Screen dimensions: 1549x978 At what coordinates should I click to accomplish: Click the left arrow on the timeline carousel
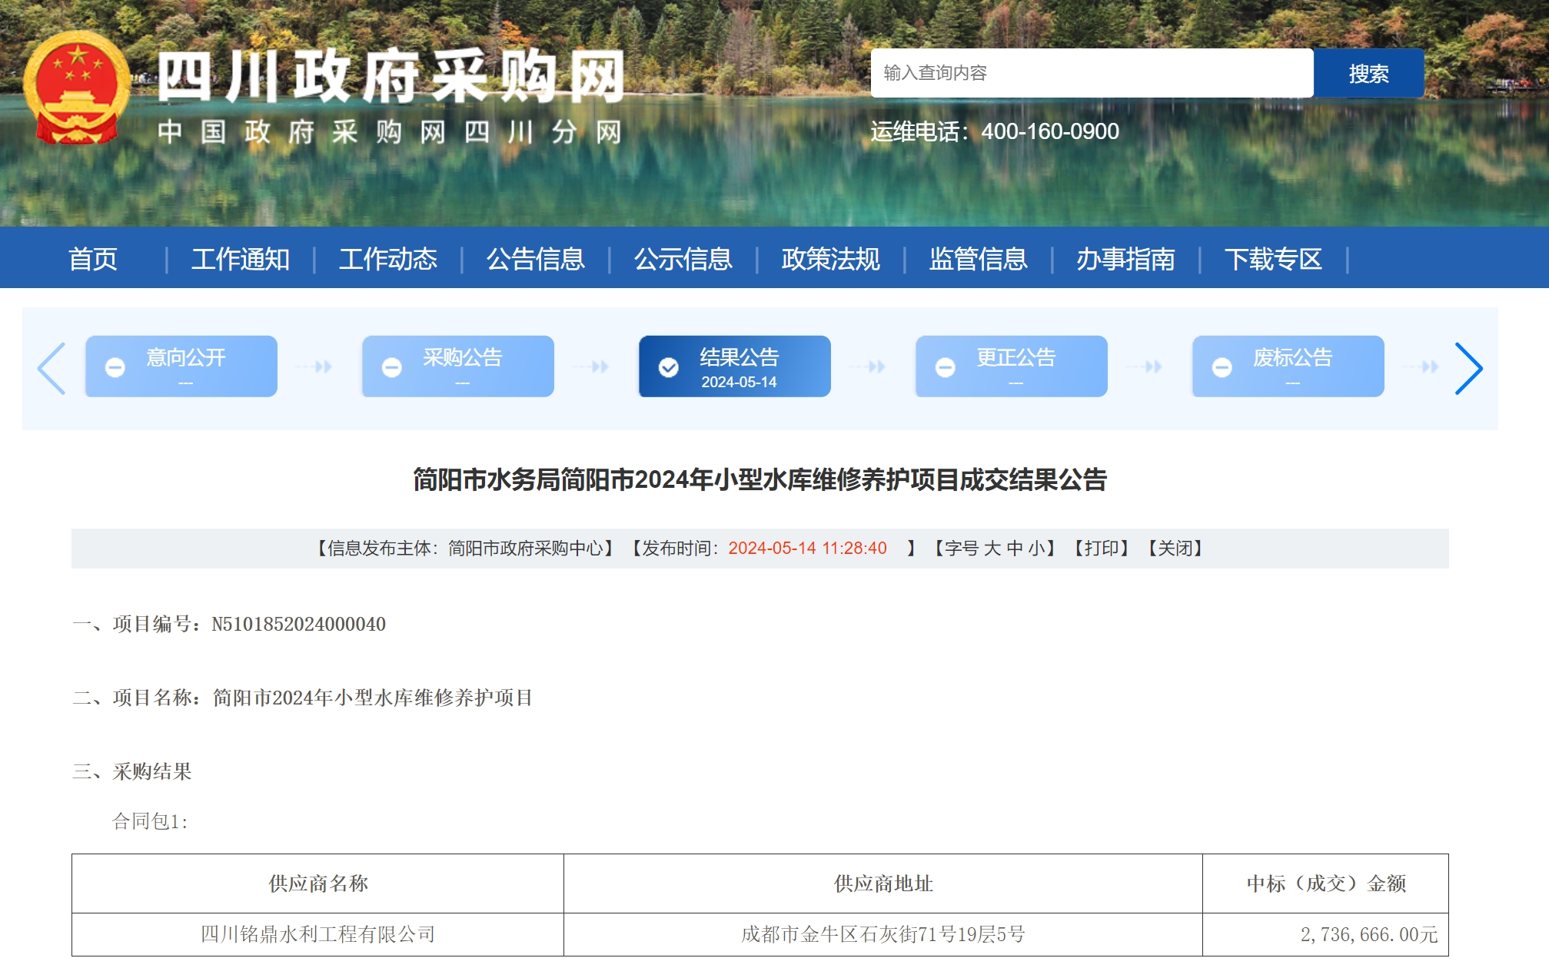52,369
